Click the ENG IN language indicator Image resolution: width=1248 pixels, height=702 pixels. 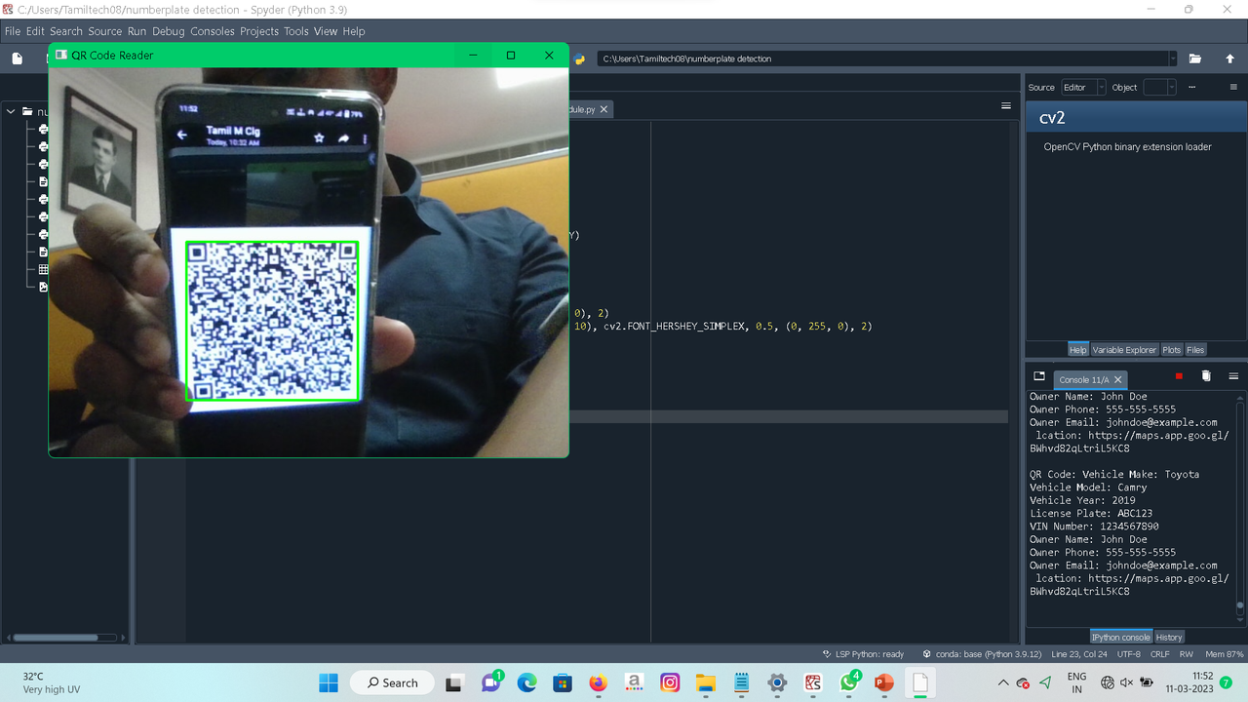pos(1077,682)
